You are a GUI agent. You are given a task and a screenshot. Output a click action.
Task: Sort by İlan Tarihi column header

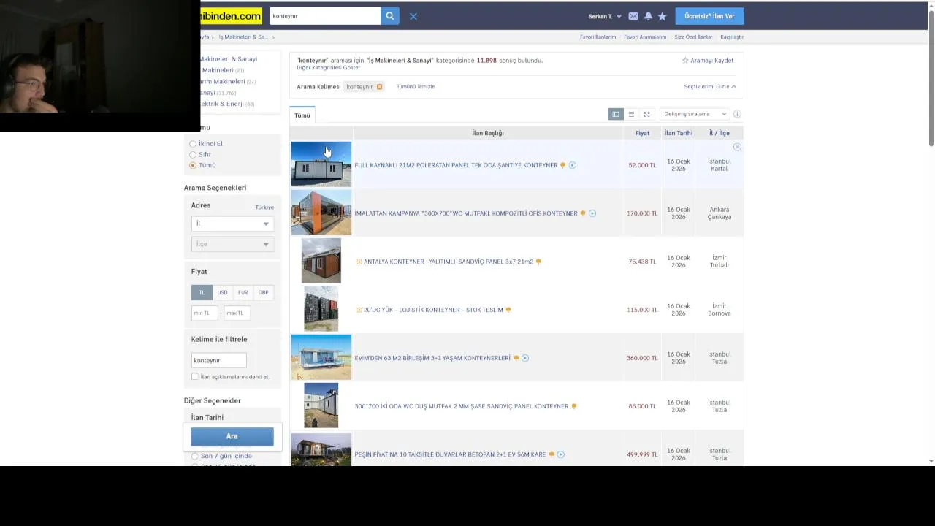coord(679,133)
